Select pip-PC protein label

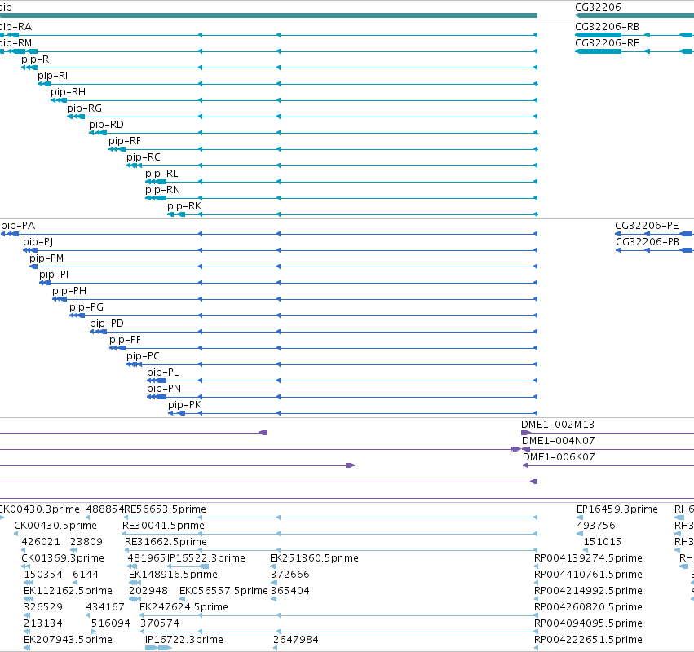tap(143, 356)
